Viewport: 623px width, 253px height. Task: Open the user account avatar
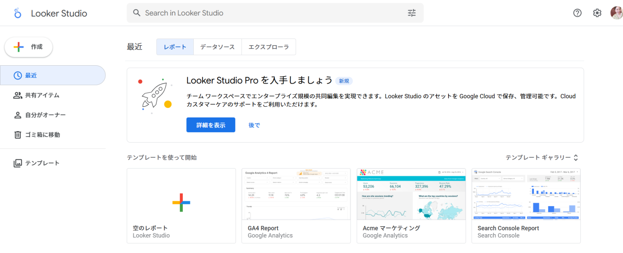click(616, 13)
